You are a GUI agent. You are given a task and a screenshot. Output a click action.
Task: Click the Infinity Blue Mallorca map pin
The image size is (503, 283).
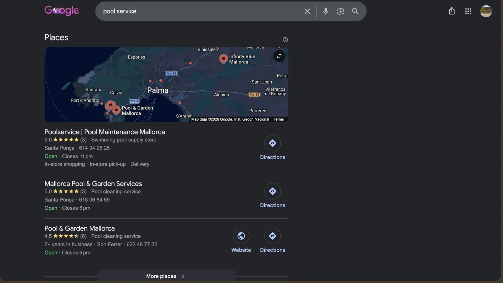pos(224,59)
